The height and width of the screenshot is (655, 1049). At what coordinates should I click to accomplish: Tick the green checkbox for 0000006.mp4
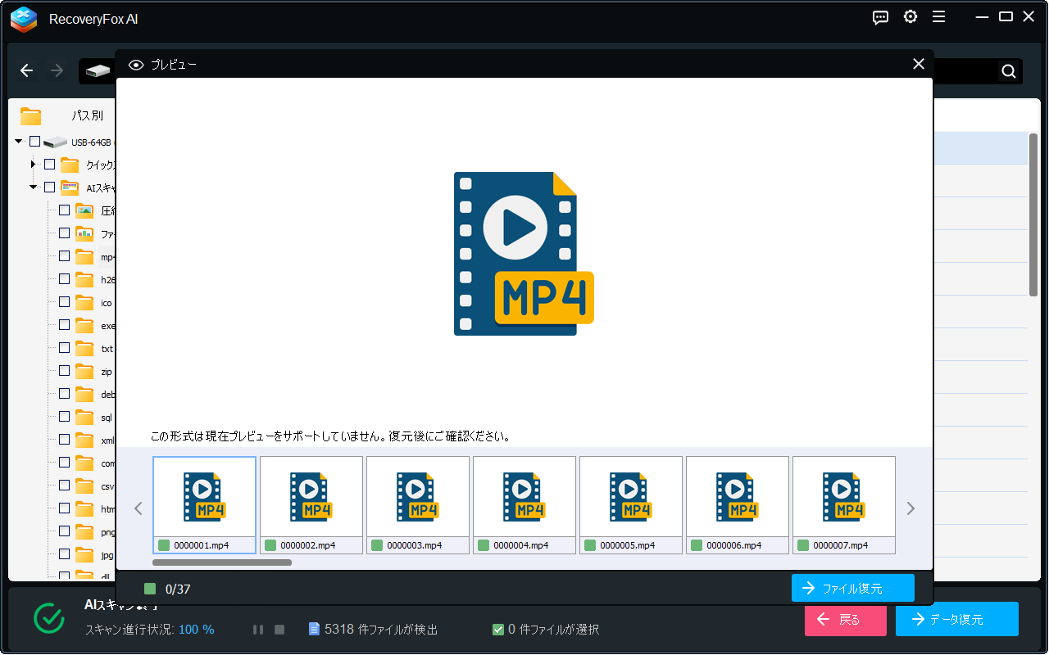697,545
